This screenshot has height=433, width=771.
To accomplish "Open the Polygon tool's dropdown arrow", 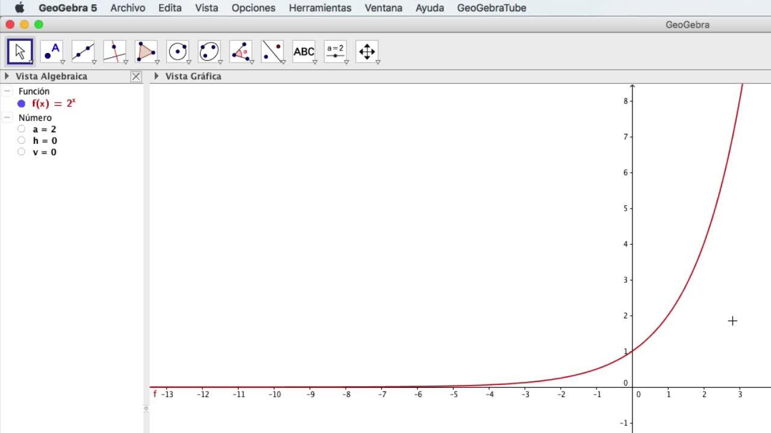I will point(157,62).
